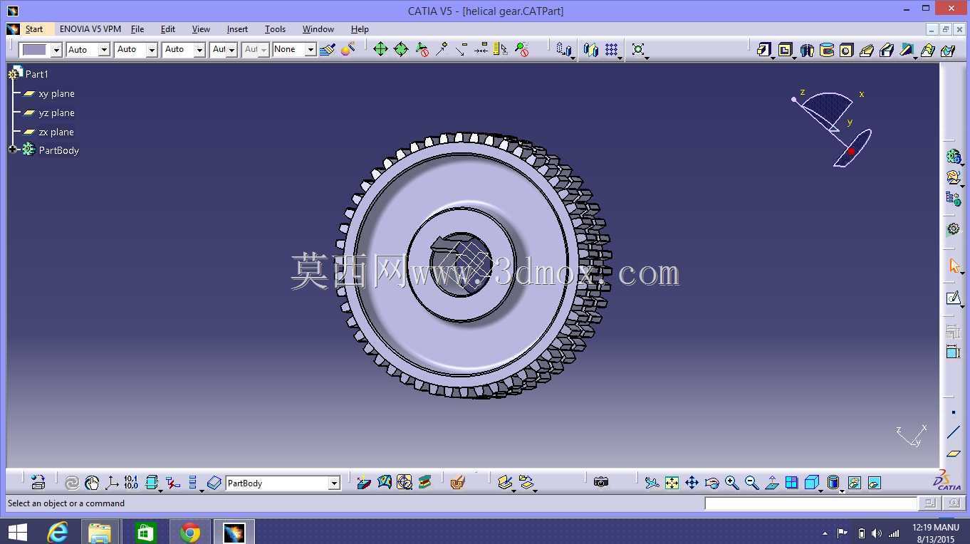This screenshot has height=544, width=970.
Task: Click the Start menu button
Action: click(x=34, y=29)
